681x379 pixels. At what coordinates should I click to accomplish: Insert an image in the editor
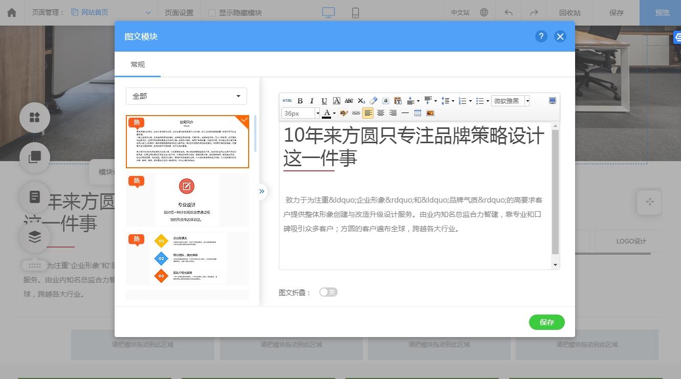coord(430,113)
